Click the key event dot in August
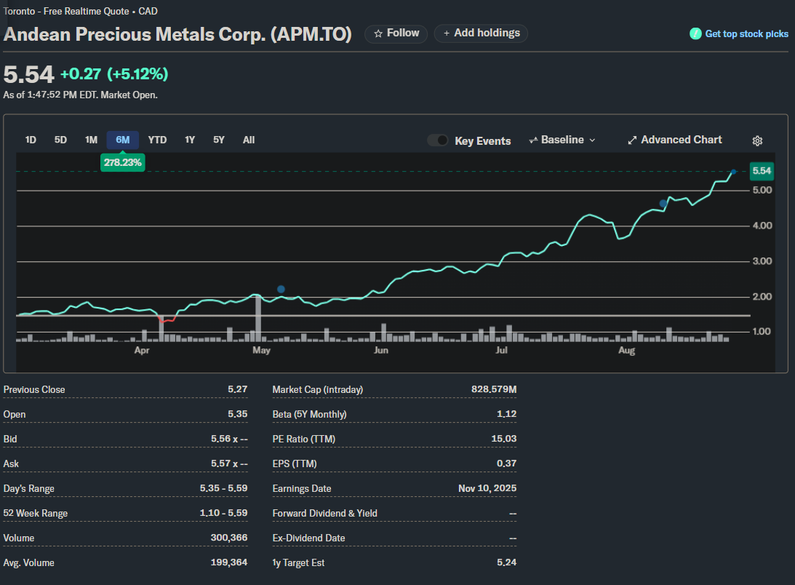The width and height of the screenshot is (795, 585). [663, 204]
